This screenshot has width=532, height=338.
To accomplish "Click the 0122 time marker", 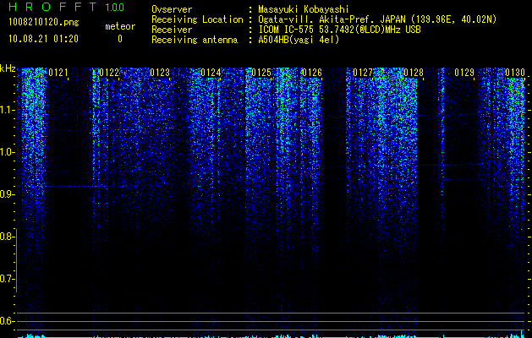I will point(109,73).
